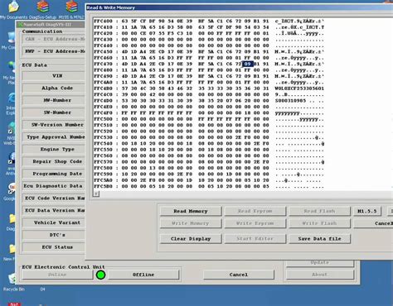
Task: Click the Ecu Diagnostic Data button
Action: pos(54,186)
